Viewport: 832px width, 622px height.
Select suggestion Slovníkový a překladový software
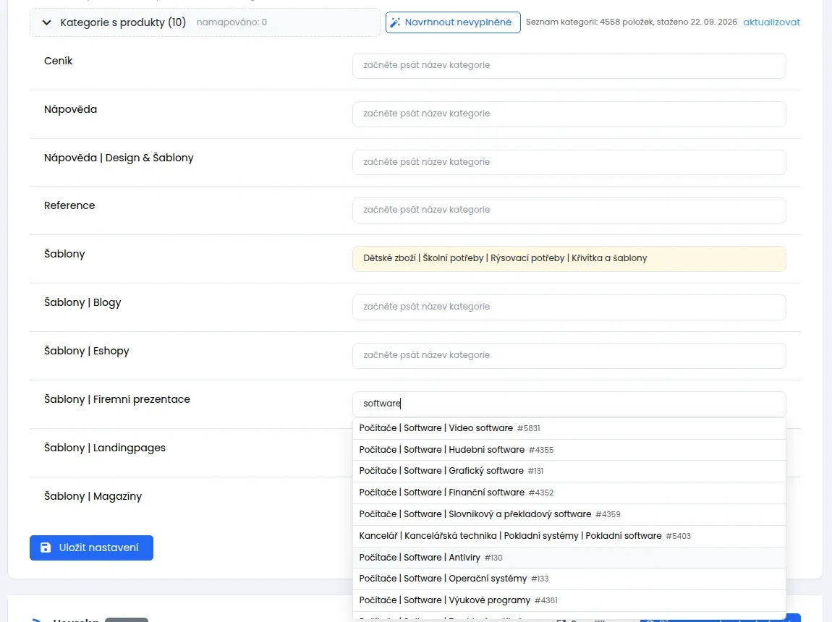coord(569,514)
